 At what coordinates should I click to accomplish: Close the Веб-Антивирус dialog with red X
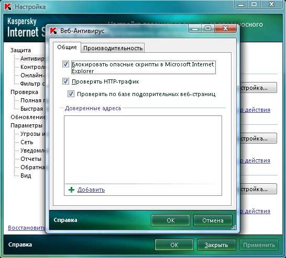[225, 29]
